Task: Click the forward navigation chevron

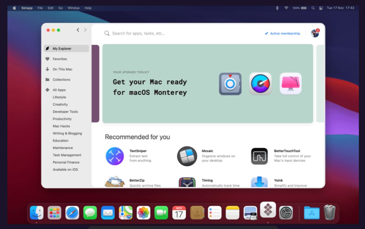Action: 85,30
